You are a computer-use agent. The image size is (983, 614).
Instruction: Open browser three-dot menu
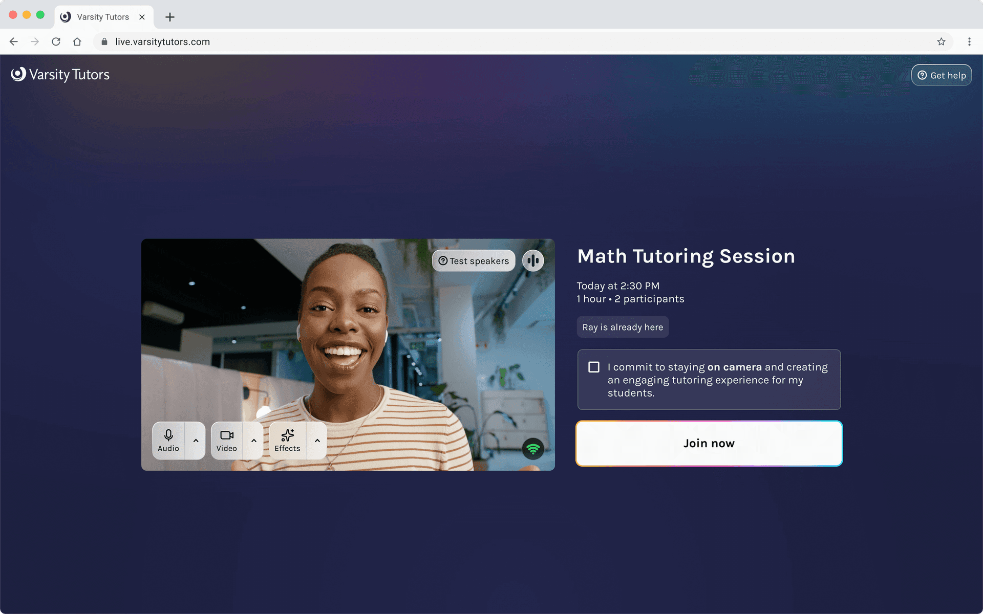click(969, 42)
